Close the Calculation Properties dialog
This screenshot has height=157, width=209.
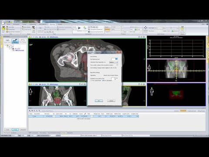tap(119, 52)
